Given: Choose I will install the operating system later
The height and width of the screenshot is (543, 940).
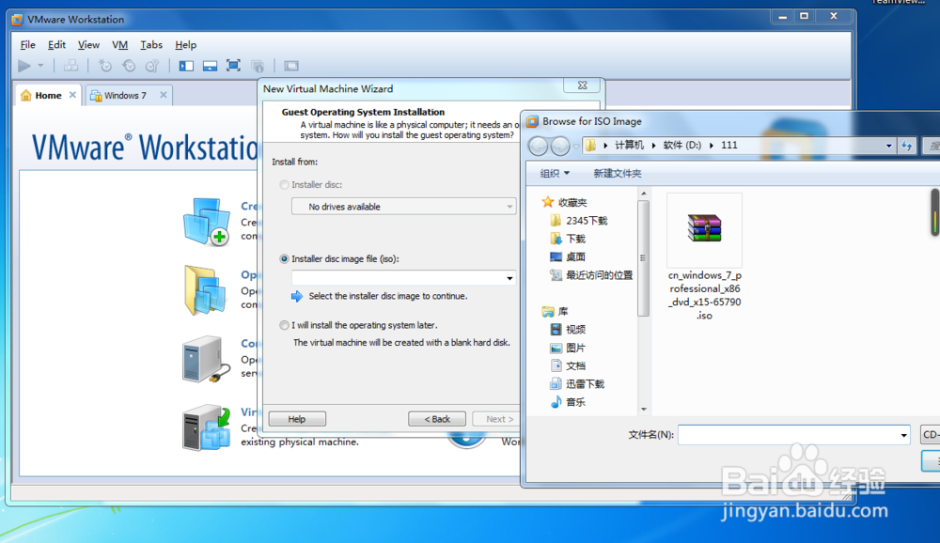Looking at the screenshot, I should point(284,326).
